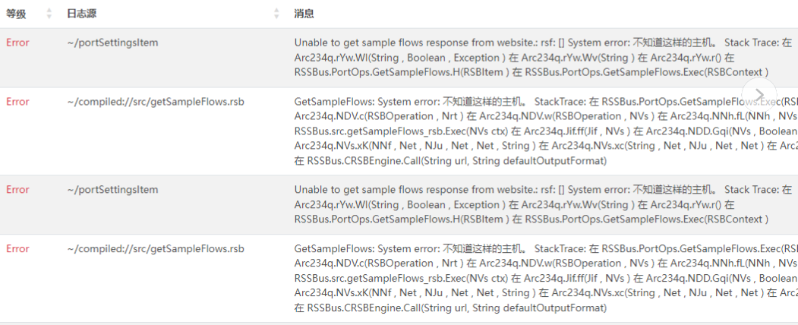This screenshot has height=325, width=798.
Task: Click the first row's Error level label
Action: (17, 43)
